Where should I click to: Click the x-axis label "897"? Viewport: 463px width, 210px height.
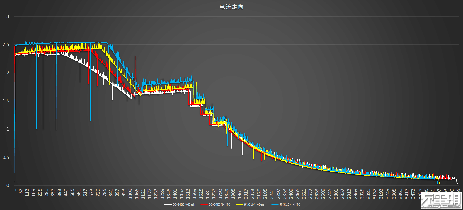pyautogui.click(x=117, y=192)
